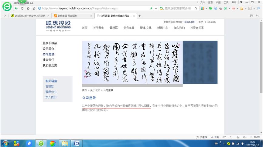Open a new tab with plus button
Viewport: 263px width, 147px height.
[x=139, y=16]
